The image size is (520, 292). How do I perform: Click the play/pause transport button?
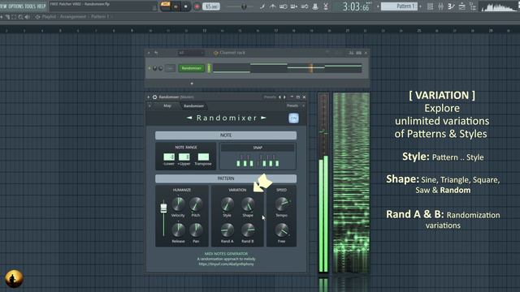175,6
